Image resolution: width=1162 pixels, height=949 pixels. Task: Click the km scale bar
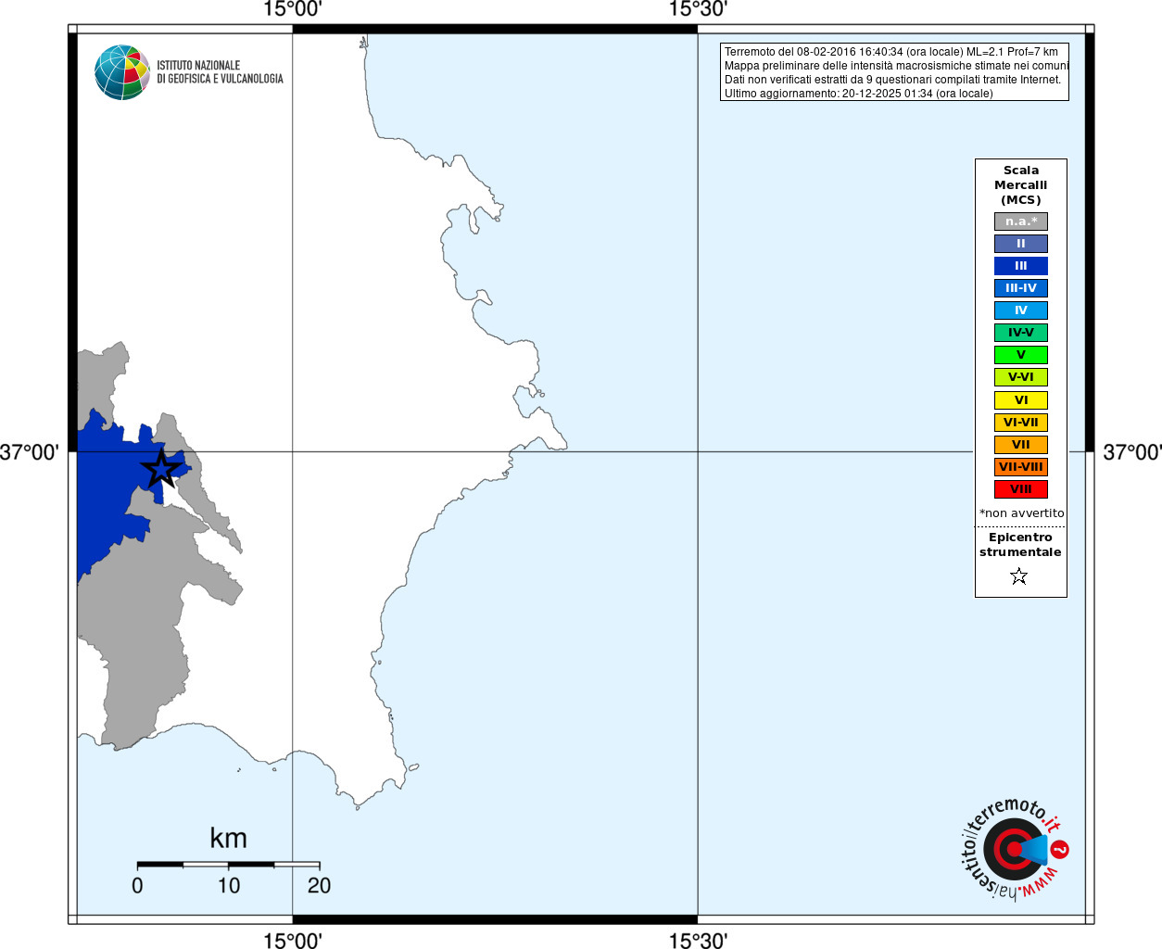pyautogui.click(x=228, y=865)
